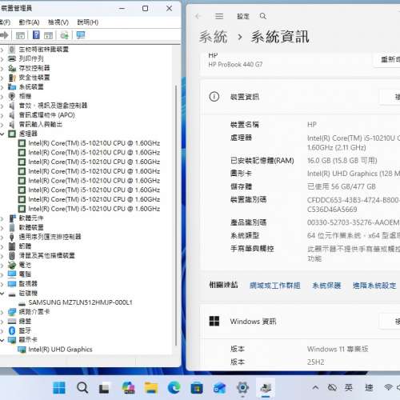The height and width of the screenshot is (400, 400).
Task: Click the forward arrow in Device Manager toolbar
Action: [x=4, y=35]
